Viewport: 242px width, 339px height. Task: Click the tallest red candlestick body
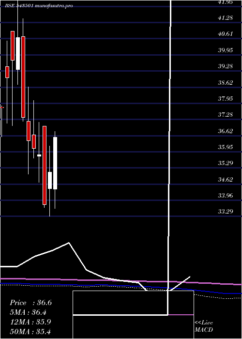(x=23, y=77)
